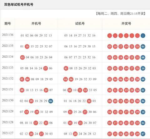Click blue ball 10 in row 2021133 开奖号
Viewport: 150px width, 139px height.
143,68
